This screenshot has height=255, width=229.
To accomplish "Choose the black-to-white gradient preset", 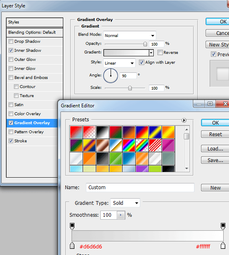I will pyautogui.click(x=102, y=132).
